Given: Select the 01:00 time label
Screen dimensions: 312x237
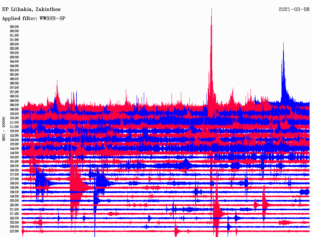Looking at the screenshot, I should 14,36.
